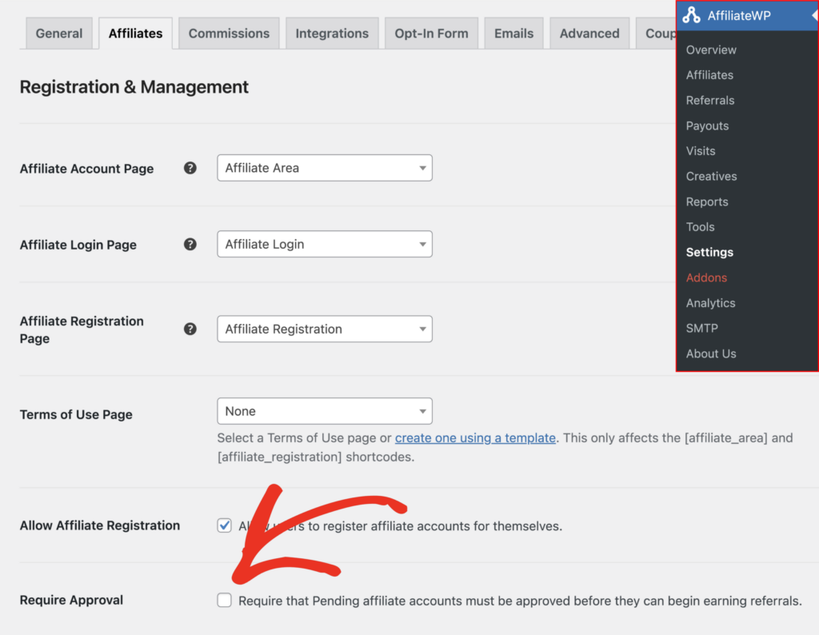The width and height of the screenshot is (819, 635).
Task: Open the Affiliate Registration dropdown
Action: (325, 329)
